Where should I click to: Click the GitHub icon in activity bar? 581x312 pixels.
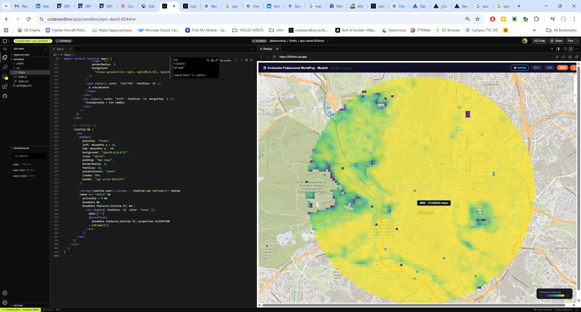[x=5, y=96]
